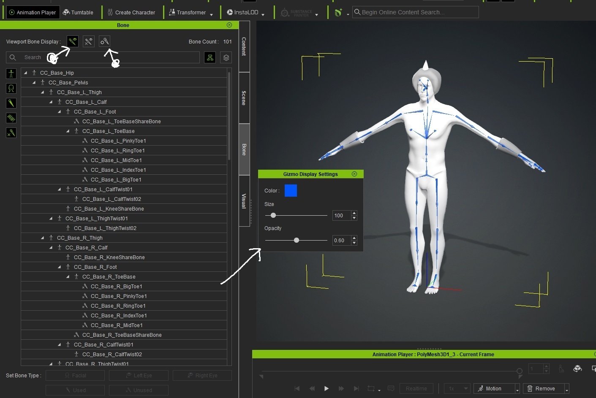The height and width of the screenshot is (398, 596).
Task: Open the blue gizmo Color swatch
Action: [x=291, y=190]
